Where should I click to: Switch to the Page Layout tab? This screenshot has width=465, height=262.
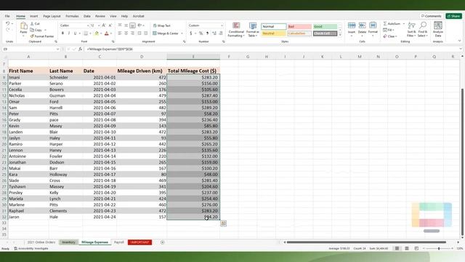coord(52,16)
